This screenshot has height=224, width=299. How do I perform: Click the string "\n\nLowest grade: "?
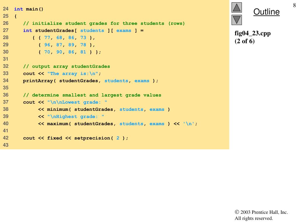click(x=77, y=102)
